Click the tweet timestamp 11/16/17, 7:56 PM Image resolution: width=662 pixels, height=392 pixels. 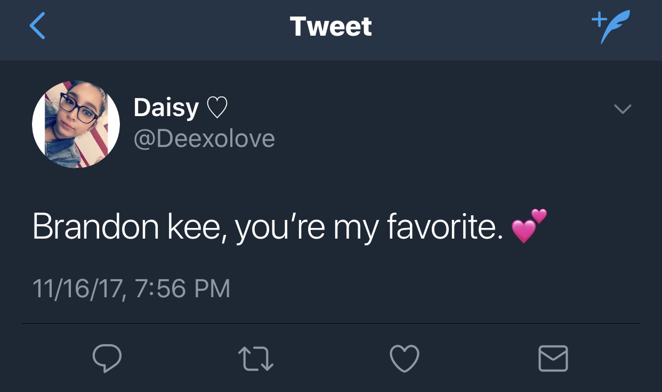(x=131, y=289)
